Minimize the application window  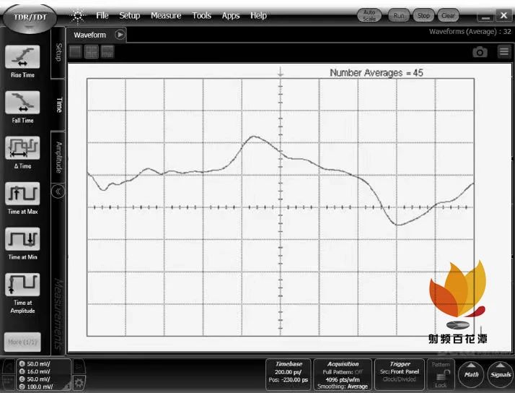485,16
